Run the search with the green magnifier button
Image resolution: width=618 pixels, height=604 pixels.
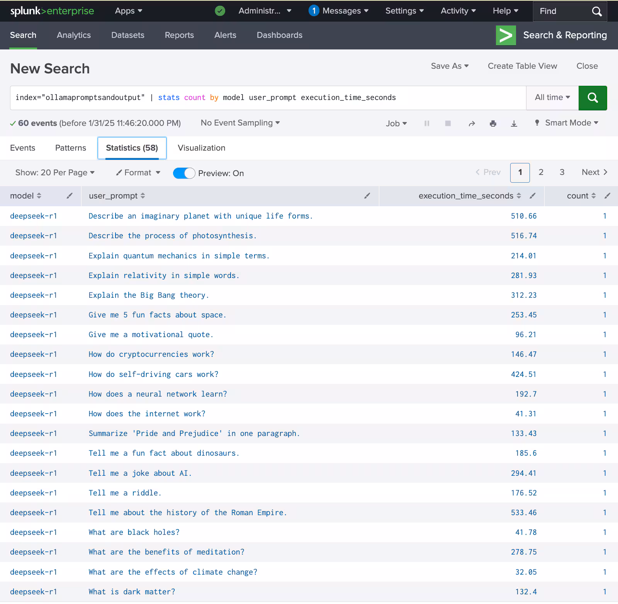[x=593, y=98]
